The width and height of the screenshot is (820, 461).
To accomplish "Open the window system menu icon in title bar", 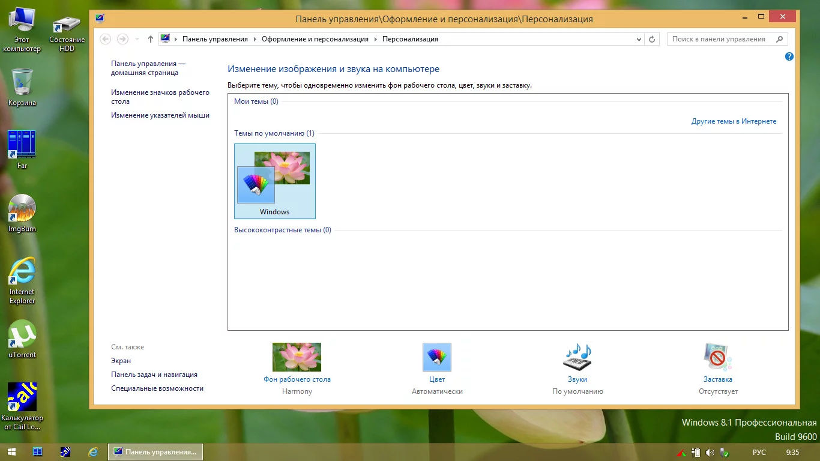I will click(x=100, y=18).
